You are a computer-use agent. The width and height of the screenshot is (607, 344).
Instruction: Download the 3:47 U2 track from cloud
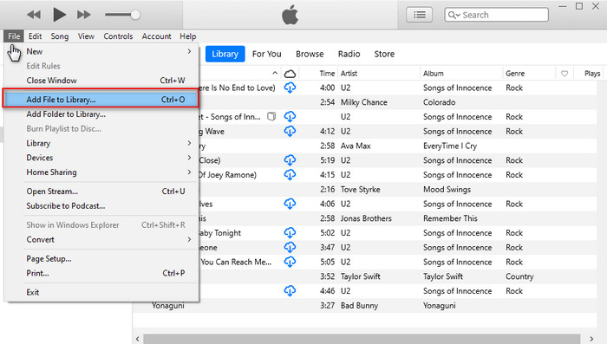click(x=290, y=247)
